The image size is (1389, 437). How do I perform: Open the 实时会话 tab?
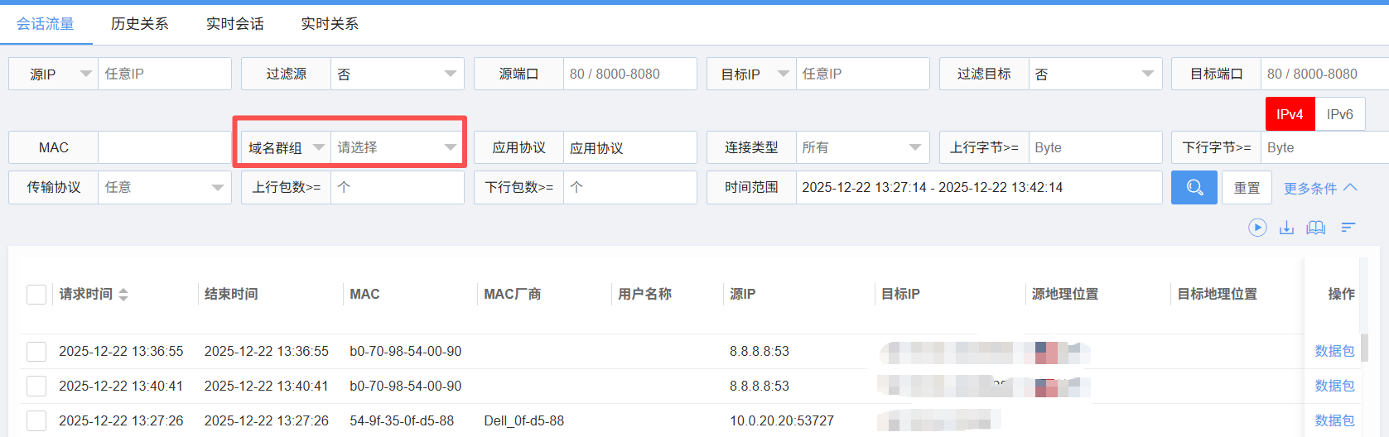pyautogui.click(x=234, y=24)
